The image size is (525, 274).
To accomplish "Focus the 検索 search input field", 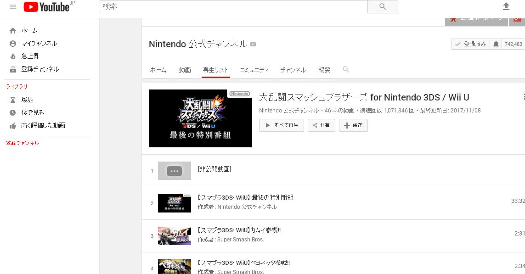I will point(234,7).
